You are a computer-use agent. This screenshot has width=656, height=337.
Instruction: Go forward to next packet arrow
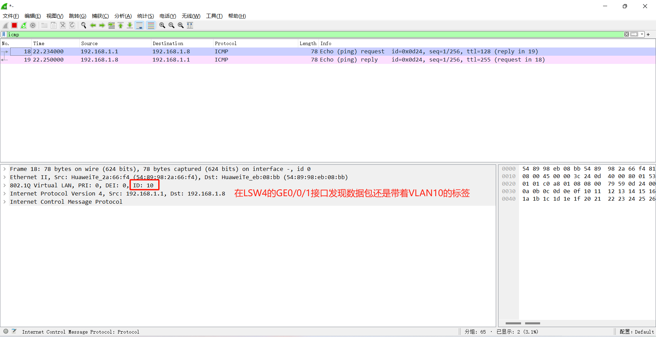click(102, 25)
